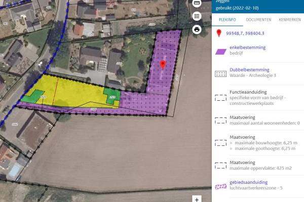Screen dimensions: 304x202
Task: Click the print map icon
Action: 197,30
